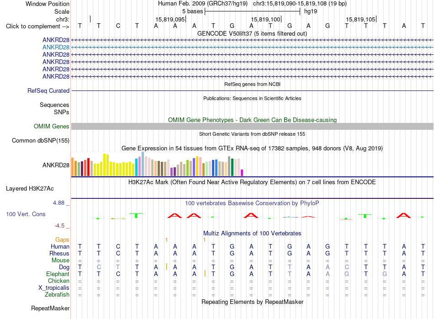Click the 15,819,095 ruler coordinate
The height and width of the screenshot is (319, 434).
170,19
